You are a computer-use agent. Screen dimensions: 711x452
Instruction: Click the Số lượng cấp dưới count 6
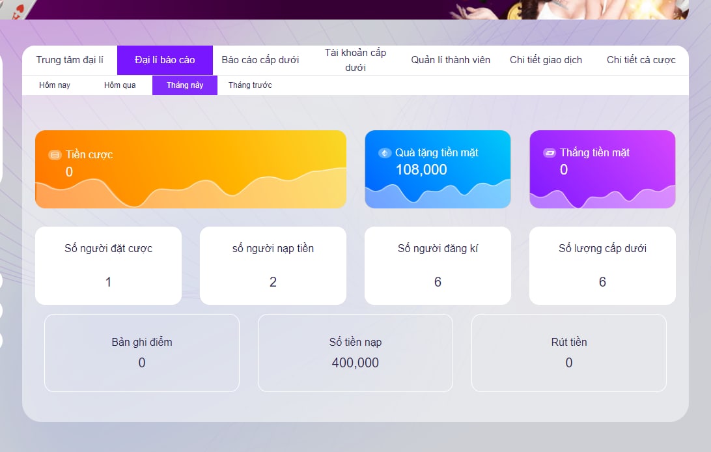pyautogui.click(x=603, y=282)
